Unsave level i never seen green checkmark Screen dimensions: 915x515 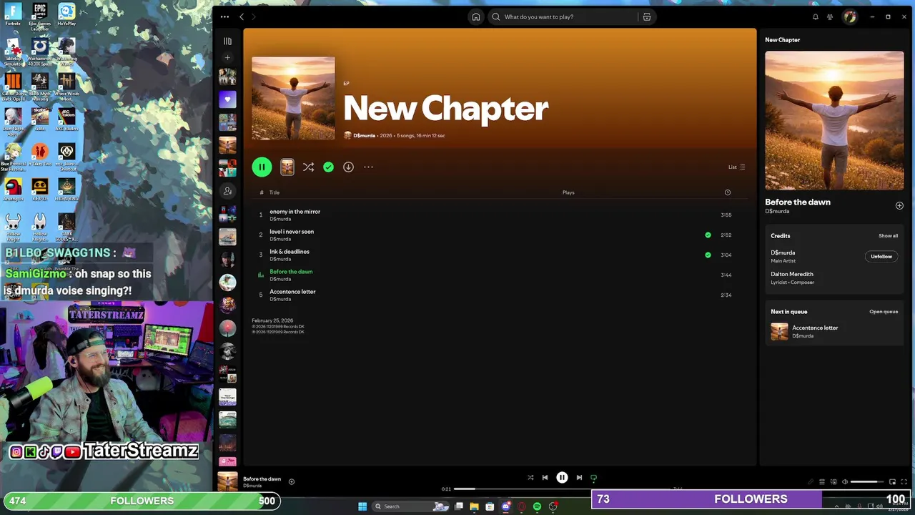[708, 235]
